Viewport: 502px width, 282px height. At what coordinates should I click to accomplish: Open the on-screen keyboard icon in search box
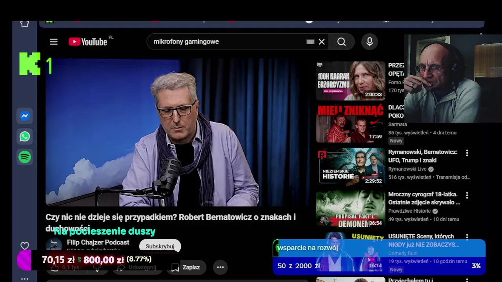(310, 42)
